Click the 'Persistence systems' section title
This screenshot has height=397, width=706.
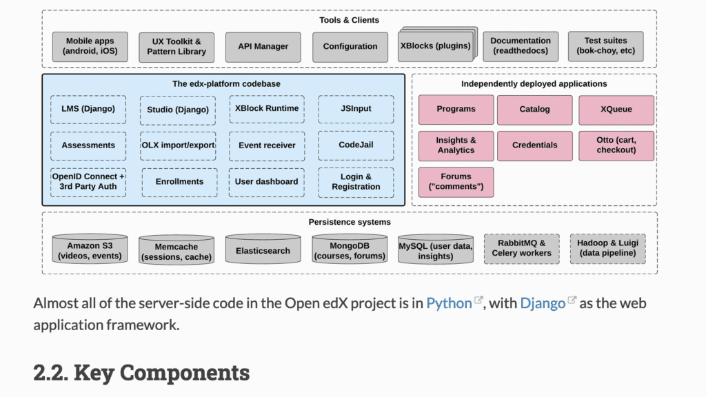[350, 223]
